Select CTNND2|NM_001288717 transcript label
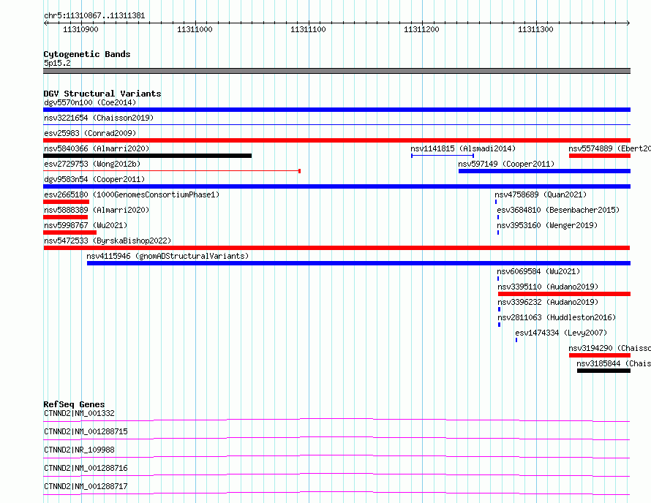 [86, 486]
